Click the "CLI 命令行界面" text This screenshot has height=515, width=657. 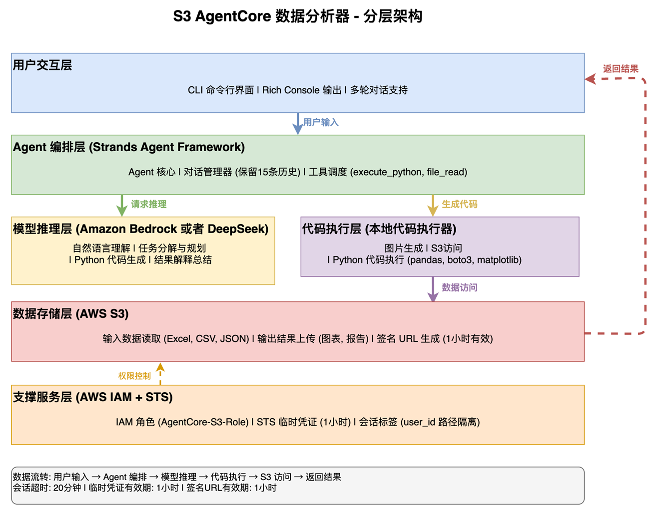[221, 90]
